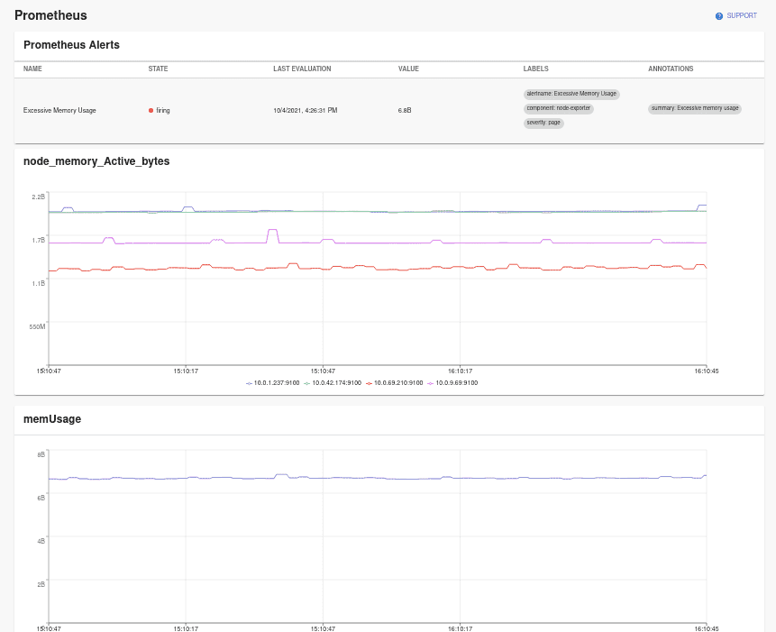
Task: Click the 10/4/2021, 4:26:31 PM evaluation time
Action: coord(305,110)
